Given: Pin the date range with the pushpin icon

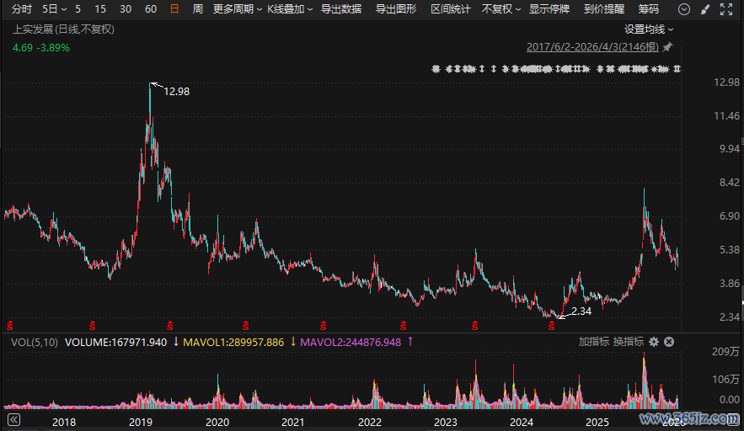Looking at the screenshot, I should click(x=667, y=47).
